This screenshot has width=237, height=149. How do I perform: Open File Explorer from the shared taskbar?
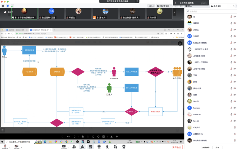tap(50, 142)
